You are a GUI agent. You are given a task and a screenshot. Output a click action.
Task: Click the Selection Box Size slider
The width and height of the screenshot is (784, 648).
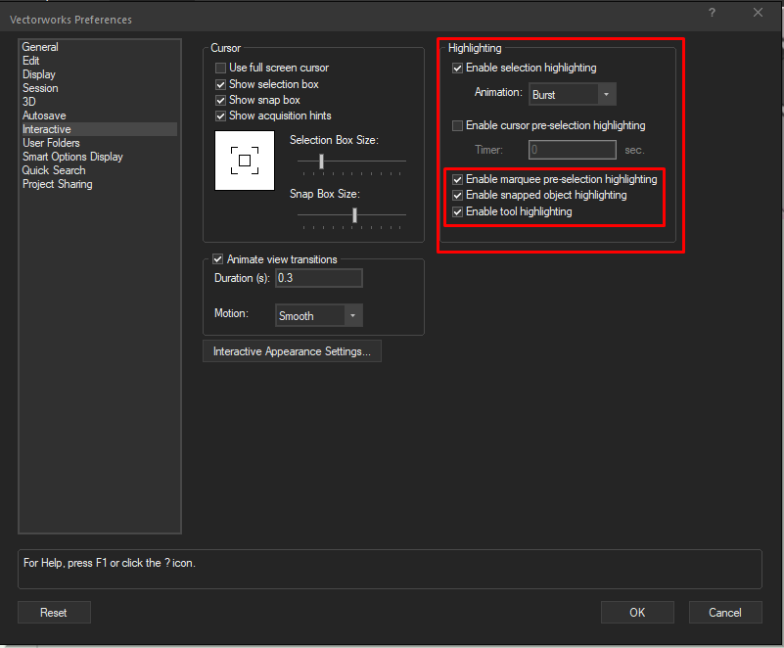coord(322,161)
